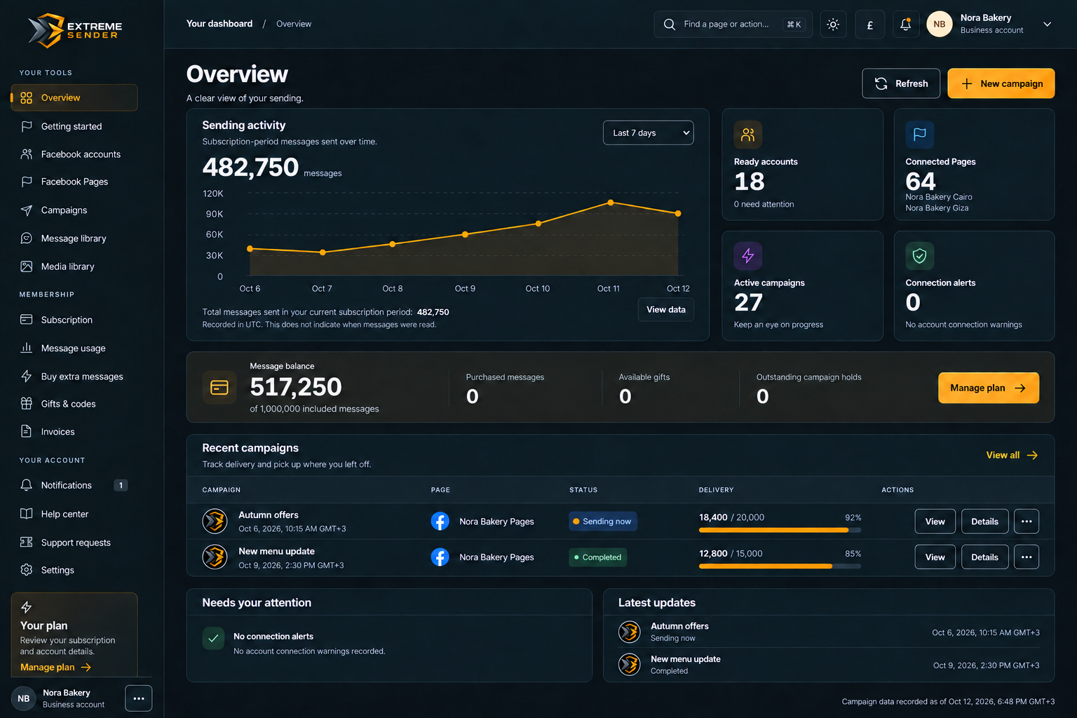Click the Active campaigns lightning icon
This screenshot has width=1077, height=718.
(748, 256)
